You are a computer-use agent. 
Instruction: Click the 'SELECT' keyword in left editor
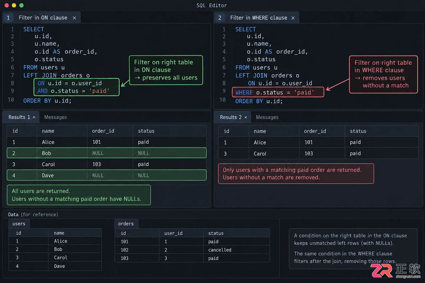[34, 29]
